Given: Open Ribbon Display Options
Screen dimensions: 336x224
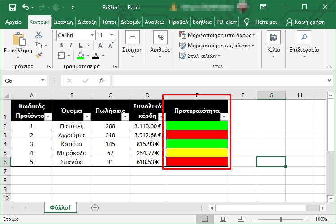Looking at the screenshot, I should (263, 7).
